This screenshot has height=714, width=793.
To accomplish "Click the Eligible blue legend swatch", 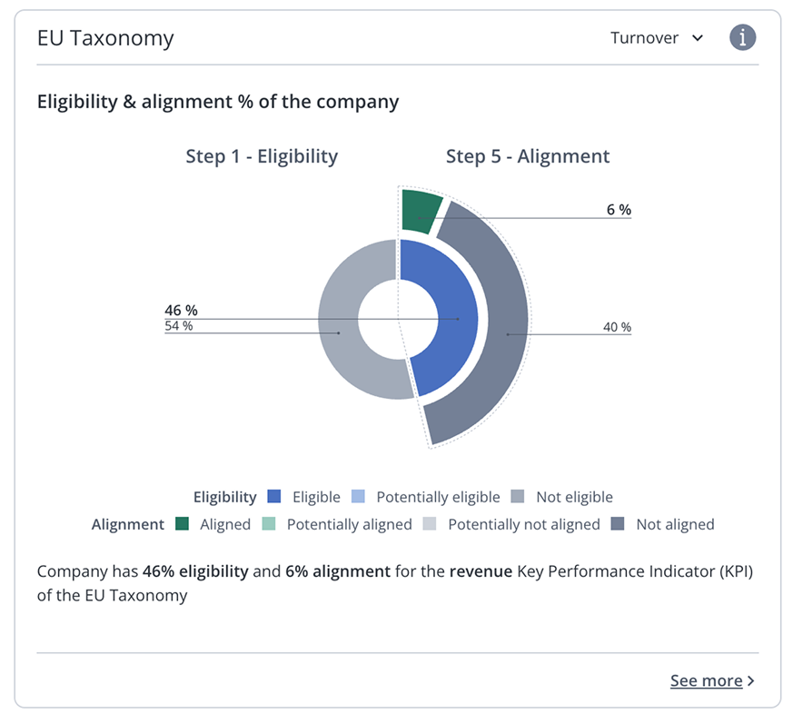I will (x=274, y=497).
